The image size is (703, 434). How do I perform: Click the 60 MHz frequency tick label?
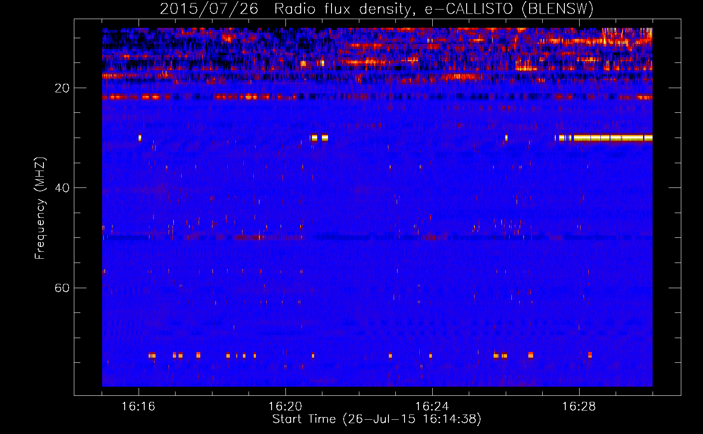coord(62,288)
